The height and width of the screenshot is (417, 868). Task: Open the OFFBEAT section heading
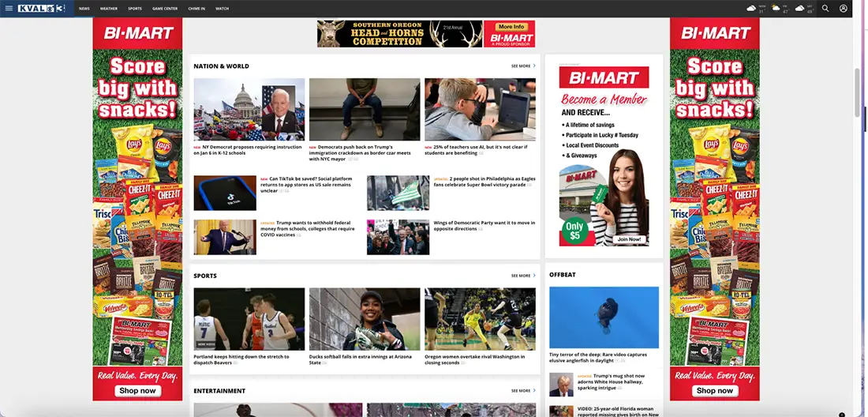coord(563,274)
